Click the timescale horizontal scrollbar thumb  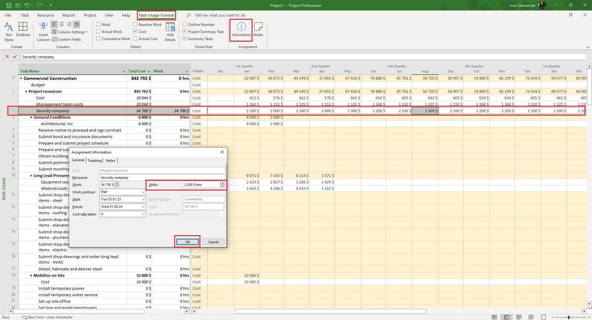pos(331,311)
